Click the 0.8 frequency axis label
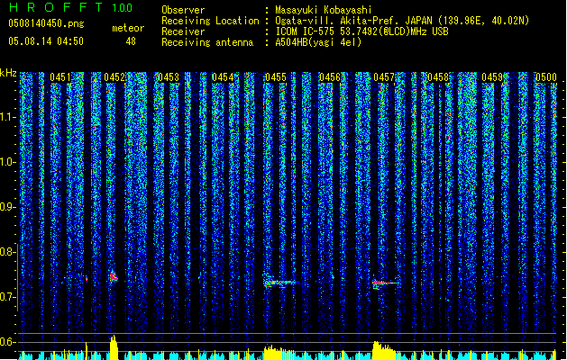Screen dimensions: 567x360 [x=7, y=252]
